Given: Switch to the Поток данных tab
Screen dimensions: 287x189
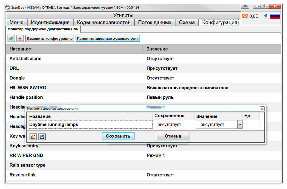Looking at the screenshot, I should tap(155, 22).
